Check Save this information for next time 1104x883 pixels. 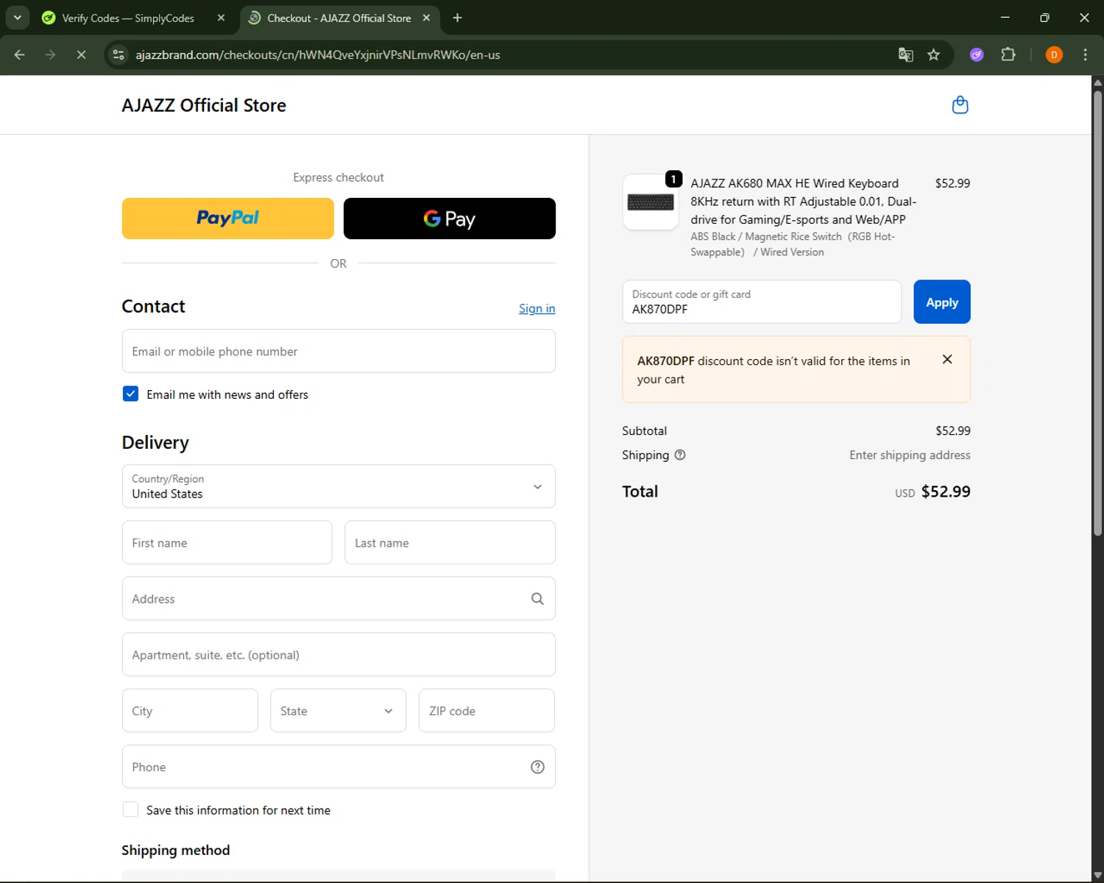click(130, 809)
